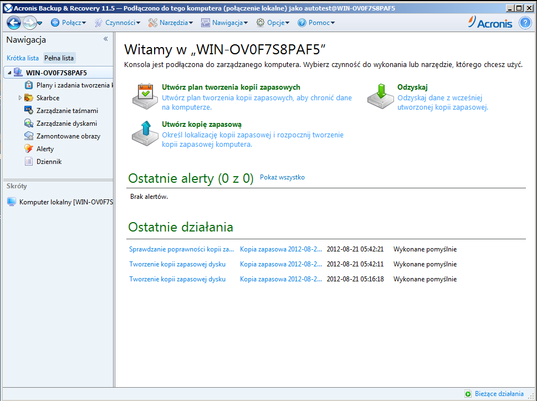Click Utwórz plan tworzenia kopii zapasowych heading
The image size is (537, 401).
(231, 88)
